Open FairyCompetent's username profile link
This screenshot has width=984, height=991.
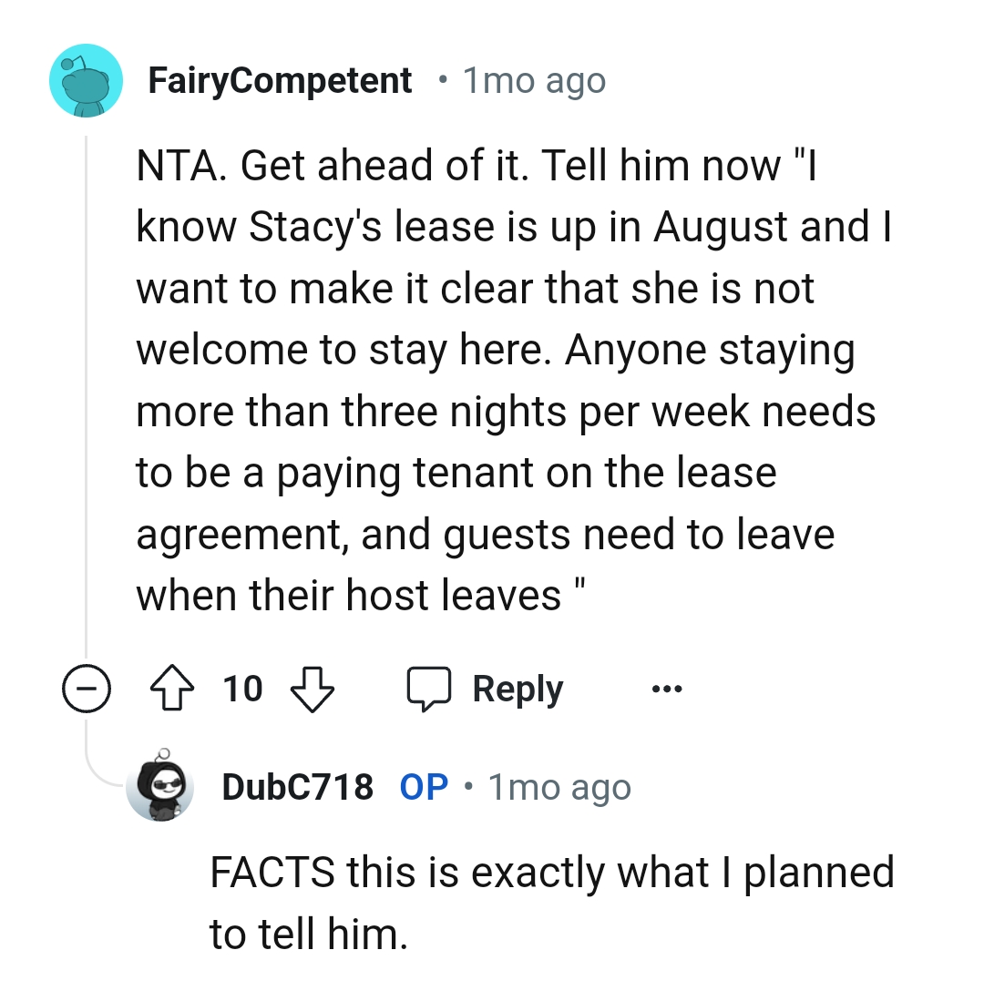click(x=280, y=80)
